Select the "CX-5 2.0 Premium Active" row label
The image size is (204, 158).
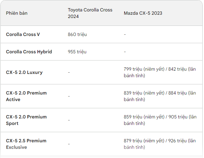26,96
